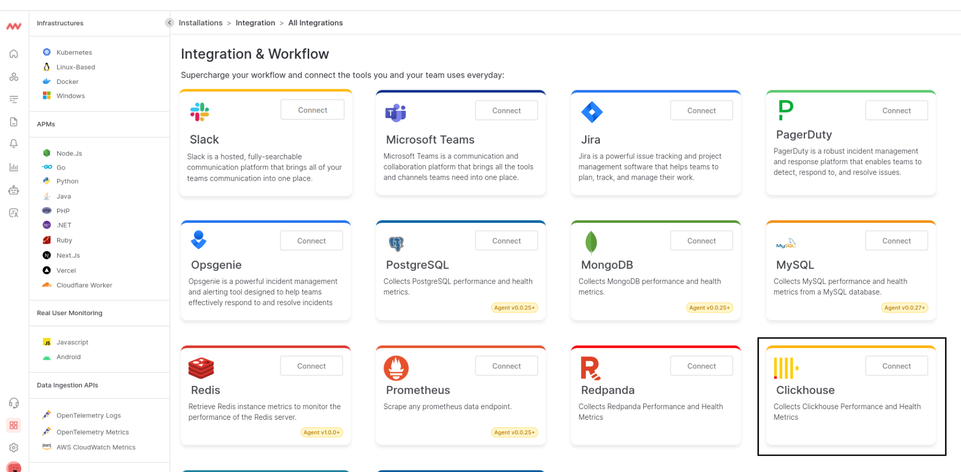Open the home icon in left rail
Screen dimensions: 961x472
pyautogui.click(x=14, y=54)
